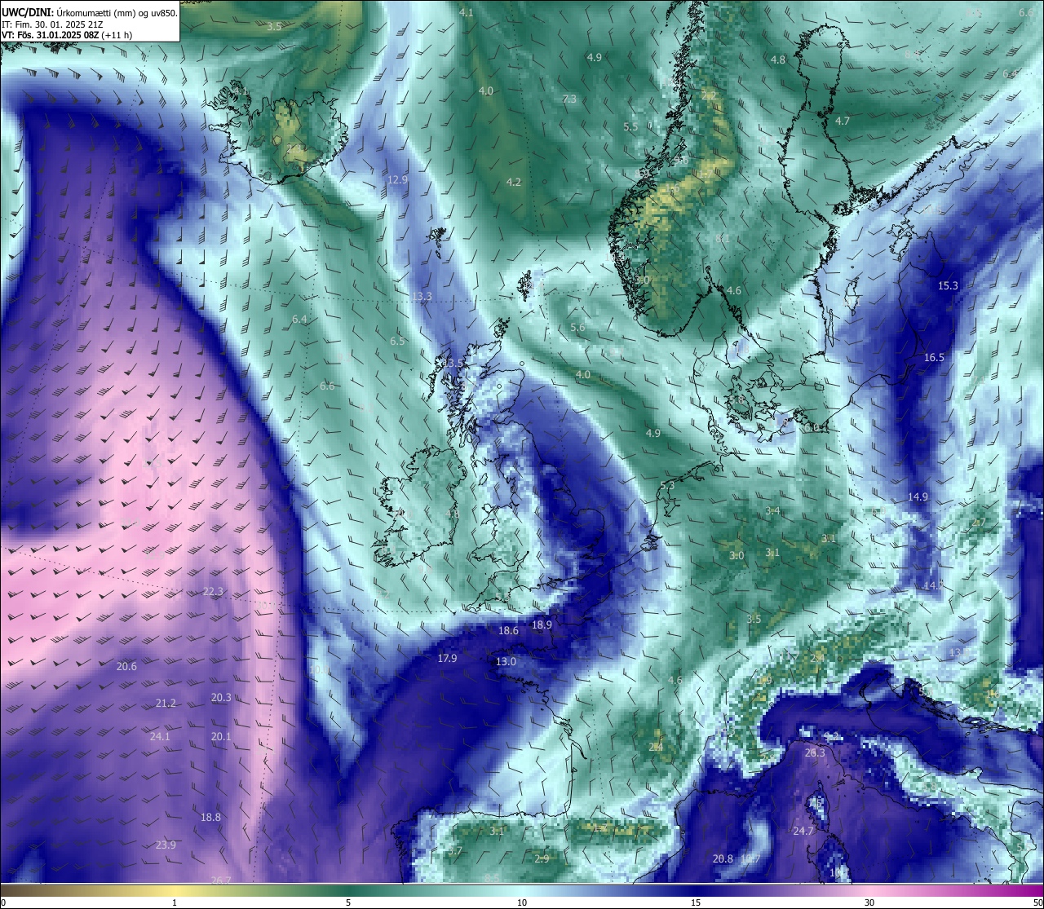Click the 18.9 value near the Channel coast
Screen dimensions: 1044x909
coord(542,624)
